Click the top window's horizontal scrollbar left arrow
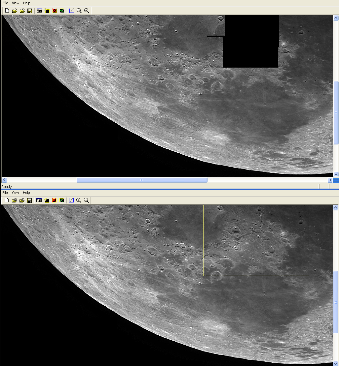339x366 pixels. pyautogui.click(x=4, y=180)
